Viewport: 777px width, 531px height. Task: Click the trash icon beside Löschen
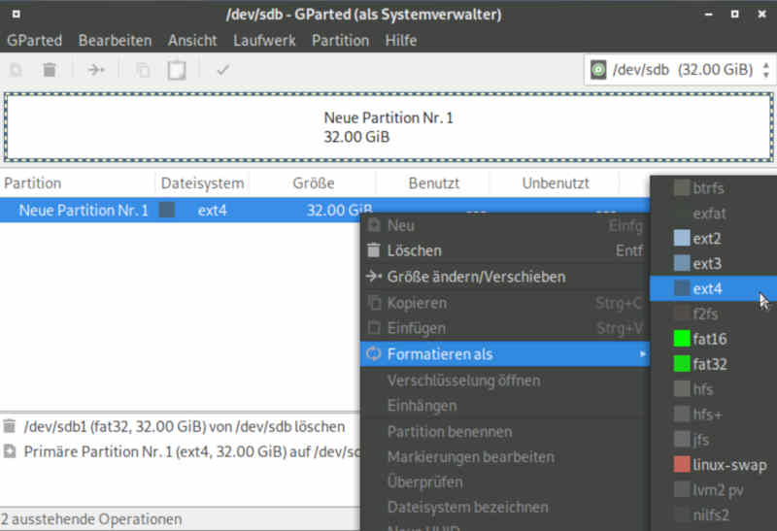pos(374,250)
